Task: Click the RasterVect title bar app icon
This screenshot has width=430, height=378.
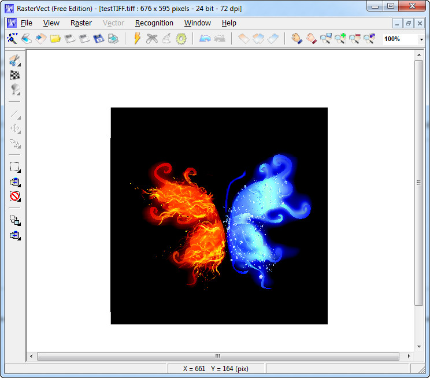Action: pyautogui.click(x=9, y=9)
